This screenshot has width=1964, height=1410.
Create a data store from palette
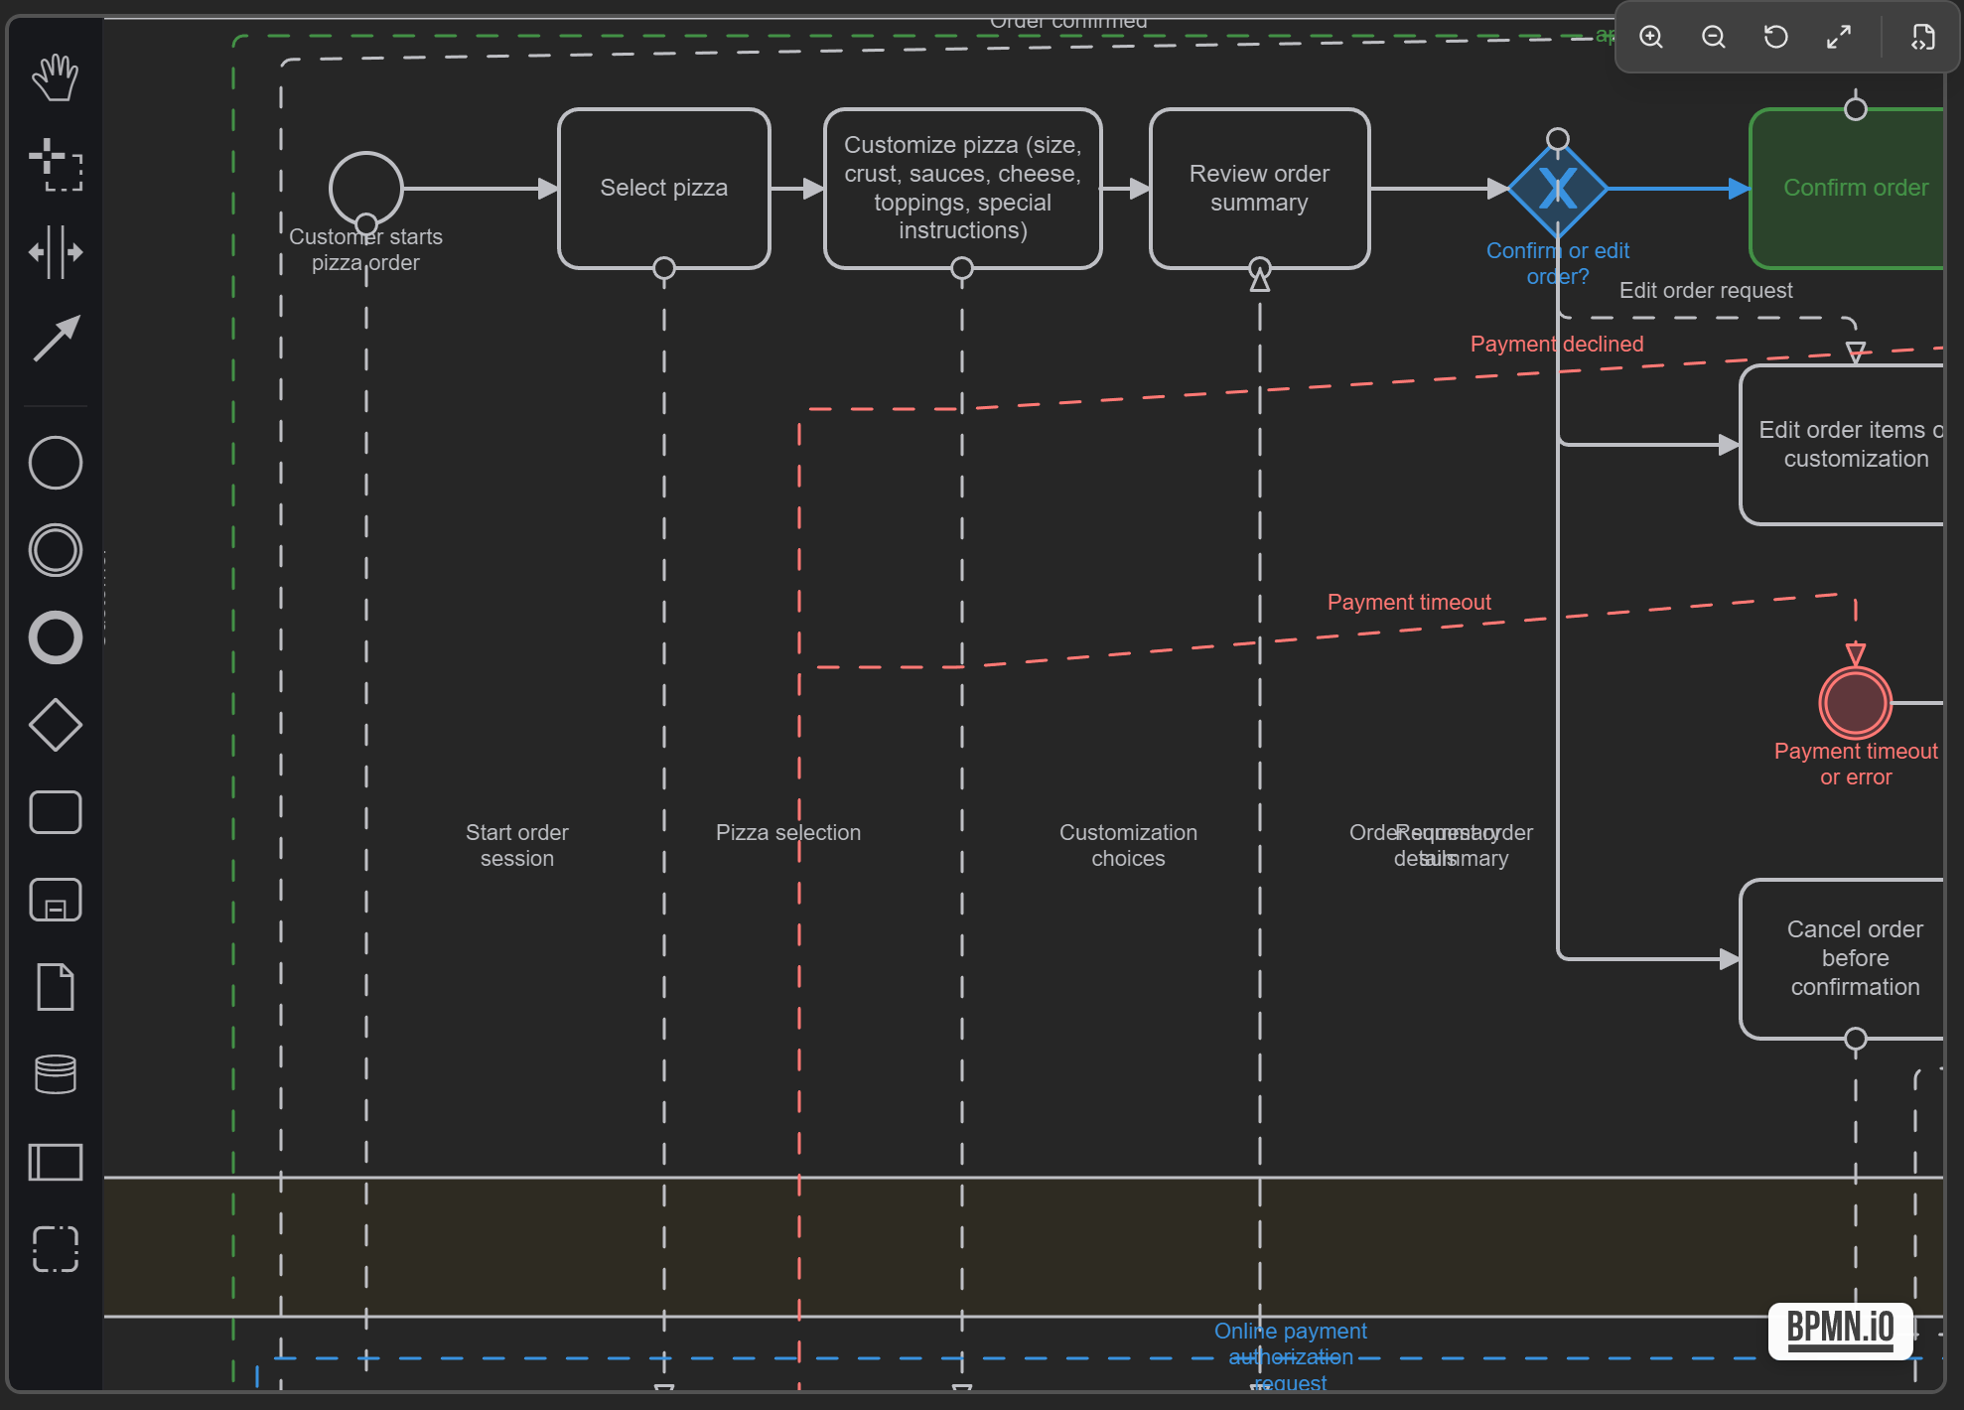tap(55, 1074)
